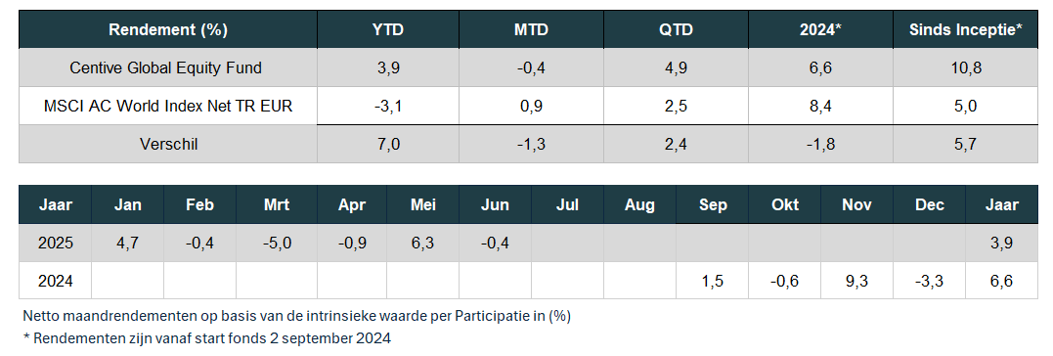Select MSCI AC World Index row label
Screen dimensions: 1053x356
pos(168,106)
